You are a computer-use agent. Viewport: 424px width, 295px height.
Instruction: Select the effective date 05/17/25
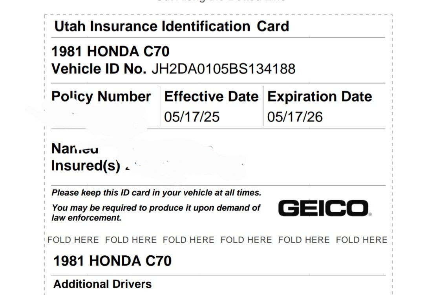tap(192, 117)
